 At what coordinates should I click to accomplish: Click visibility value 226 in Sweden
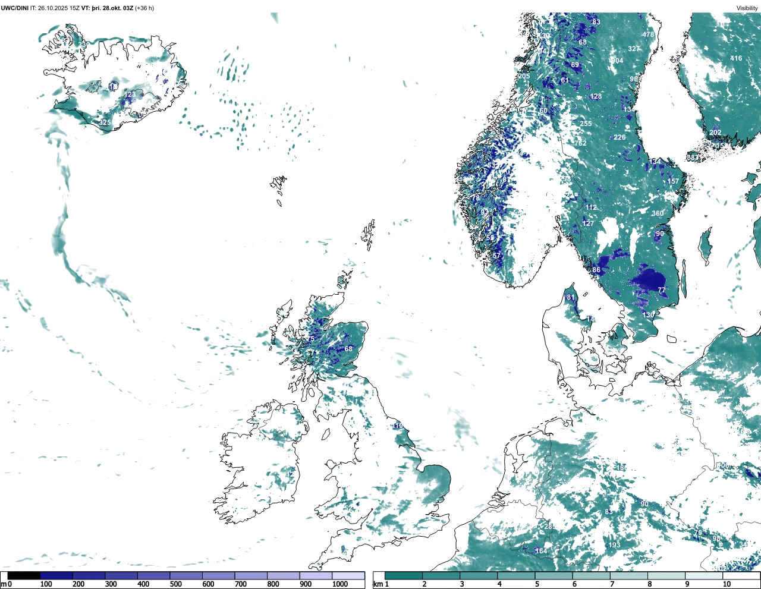tap(620, 137)
